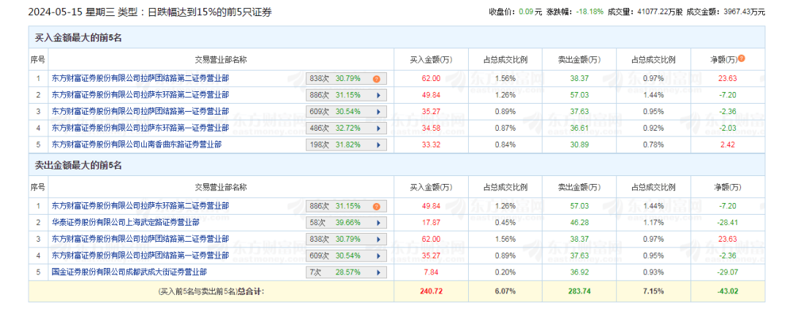This screenshot has height=314, width=790.
Task: Expand the 609次 30.54% arrow in buy table
Action: 377,112
